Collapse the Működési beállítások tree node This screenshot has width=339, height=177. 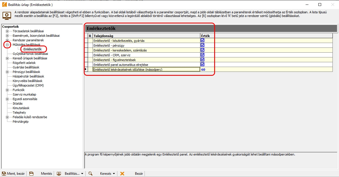(x=7, y=45)
